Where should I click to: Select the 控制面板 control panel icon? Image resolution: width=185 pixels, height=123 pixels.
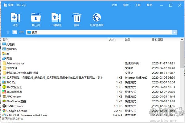tap(4, 49)
